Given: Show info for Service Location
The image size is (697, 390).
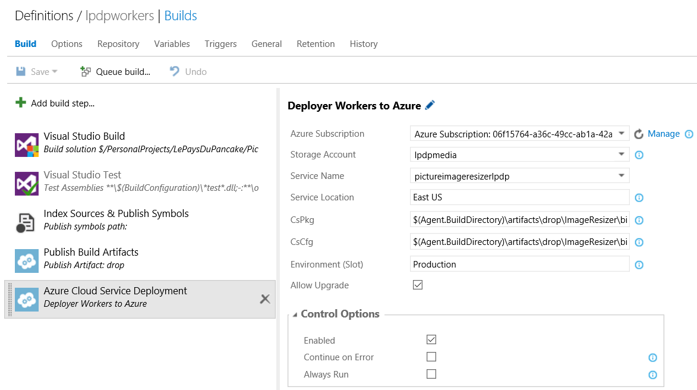Looking at the screenshot, I should (x=639, y=197).
